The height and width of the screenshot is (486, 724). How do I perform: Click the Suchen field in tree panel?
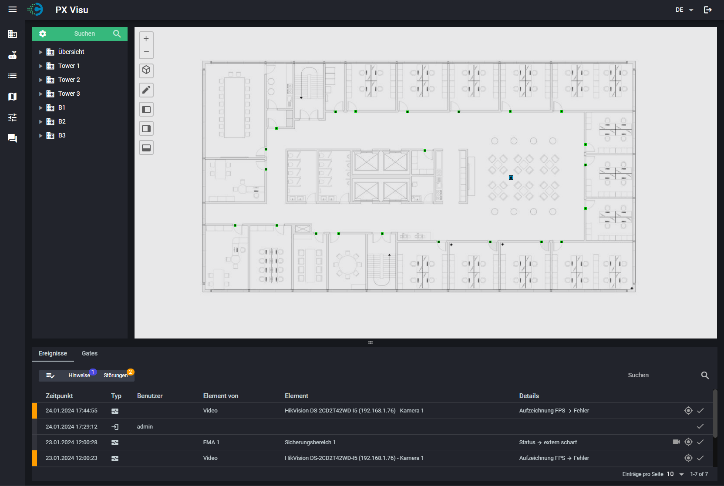(84, 34)
